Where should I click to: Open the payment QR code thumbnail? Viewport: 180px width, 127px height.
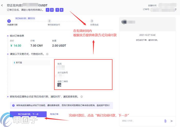coord(59,85)
